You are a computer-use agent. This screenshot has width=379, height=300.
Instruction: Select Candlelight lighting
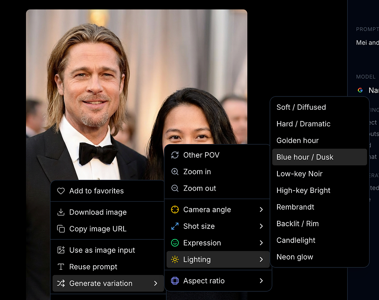click(319, 240)
